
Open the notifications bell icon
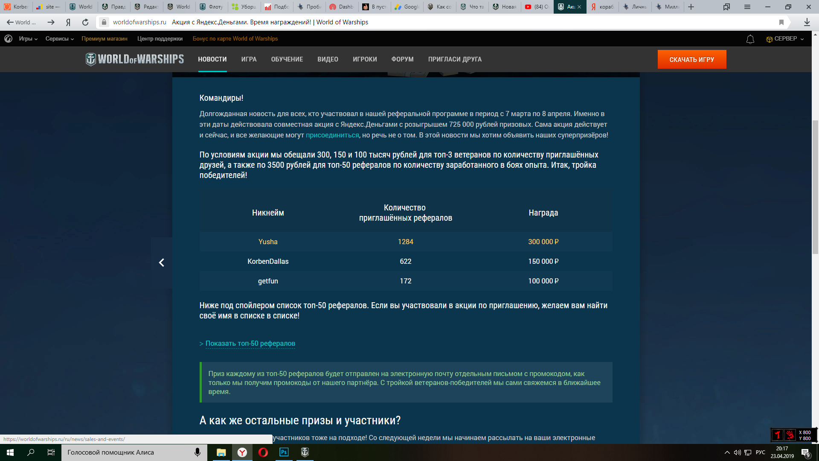[750, 39]
